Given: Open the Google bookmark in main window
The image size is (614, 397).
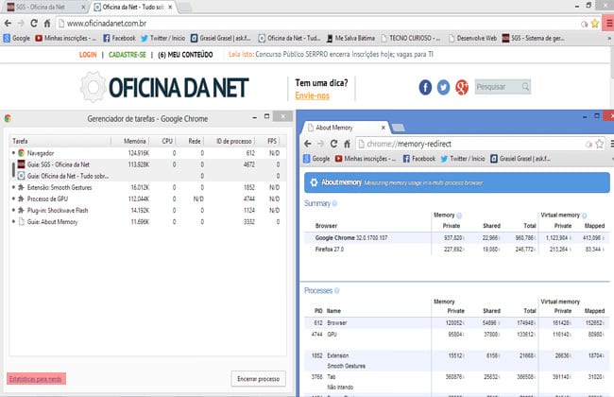Looking at the screenshot, I should pos(17,38).
